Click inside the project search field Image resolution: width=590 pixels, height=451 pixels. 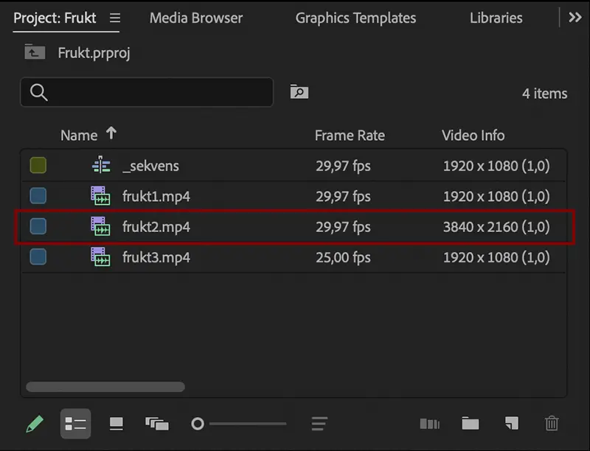click(x=147, y=92)
